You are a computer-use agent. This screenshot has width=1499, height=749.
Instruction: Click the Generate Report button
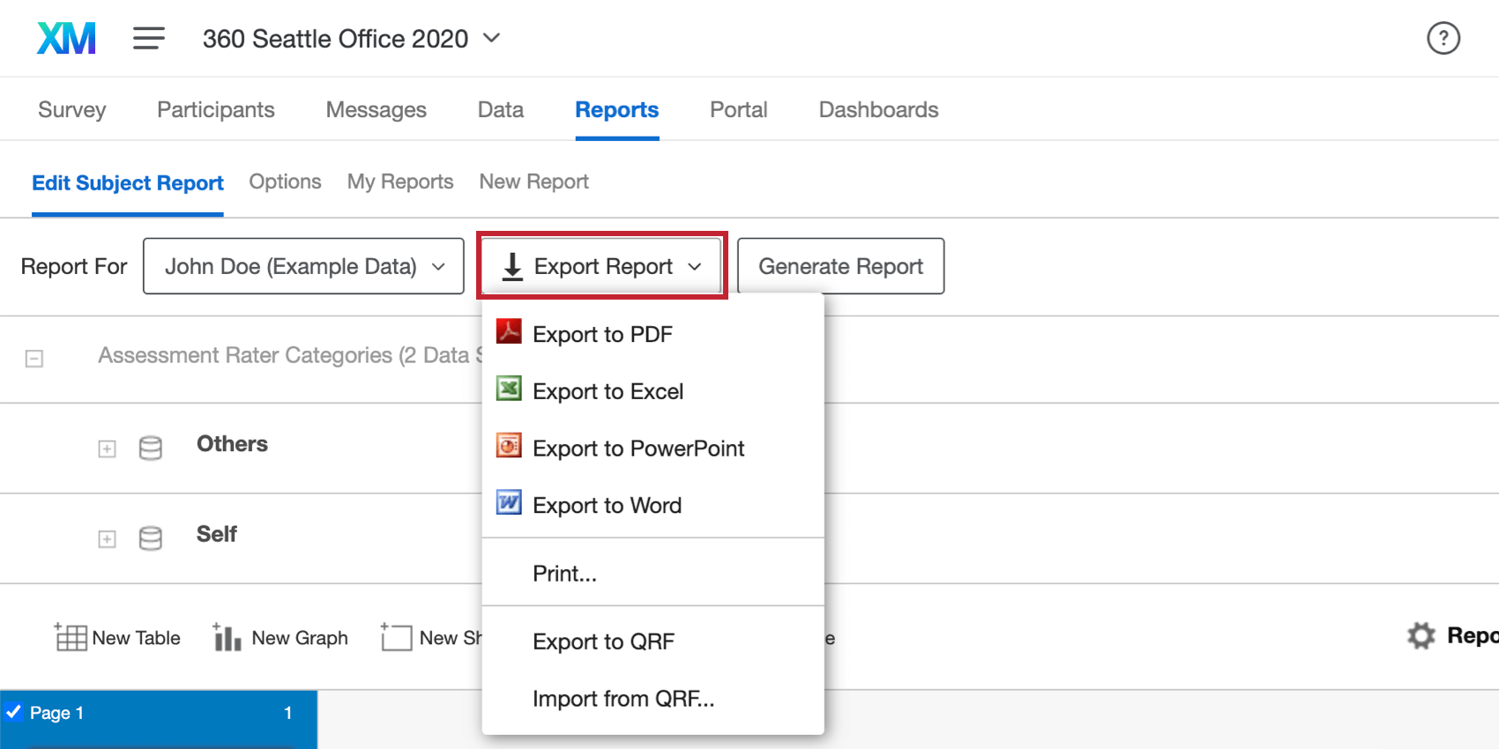point(840,266)
